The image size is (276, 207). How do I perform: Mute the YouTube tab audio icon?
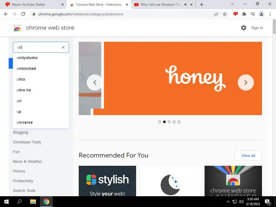tap(185, 5)
